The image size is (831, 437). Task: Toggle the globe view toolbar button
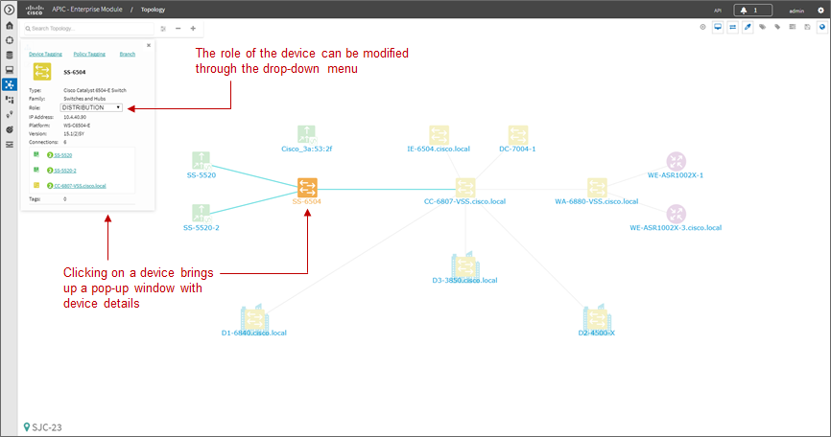(x=822, y=27)
